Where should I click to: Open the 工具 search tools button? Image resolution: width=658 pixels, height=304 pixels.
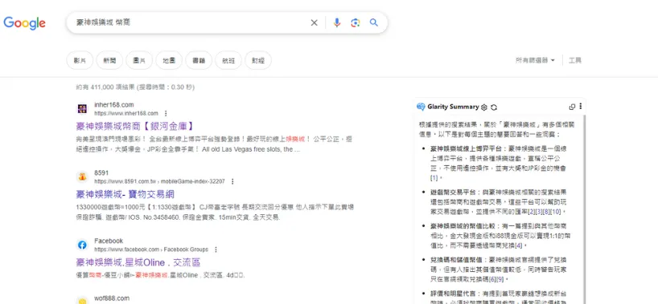pyautogui.click(x=575, y=60)
